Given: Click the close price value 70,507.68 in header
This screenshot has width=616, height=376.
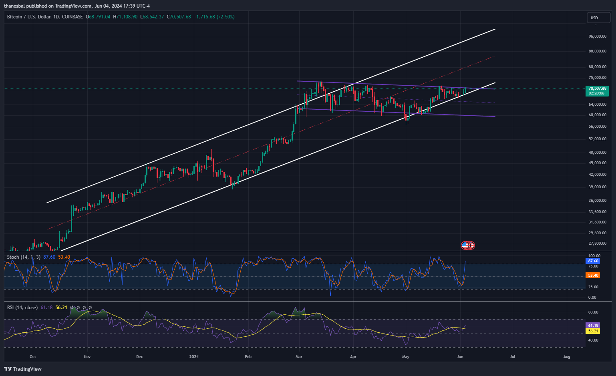Looking at the screenshot, I should (x=181, y=17).
